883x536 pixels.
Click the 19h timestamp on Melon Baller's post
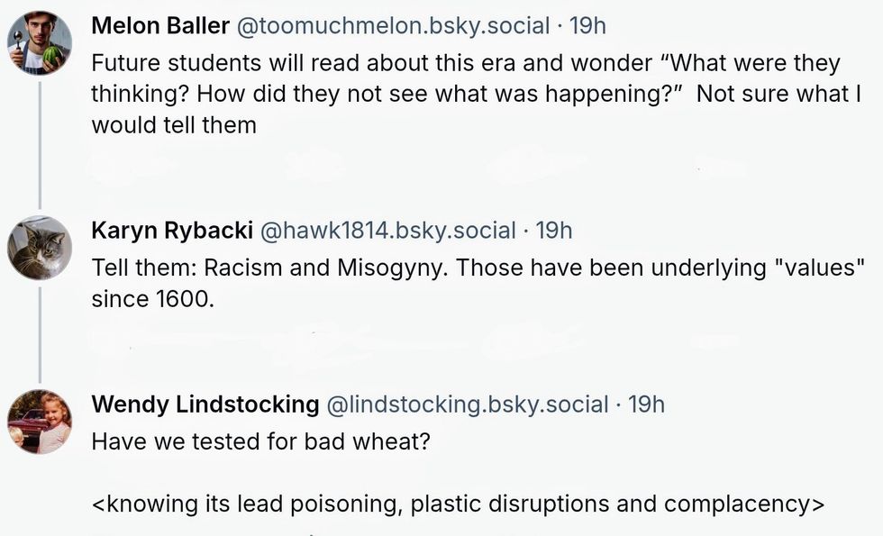[588, 26]
